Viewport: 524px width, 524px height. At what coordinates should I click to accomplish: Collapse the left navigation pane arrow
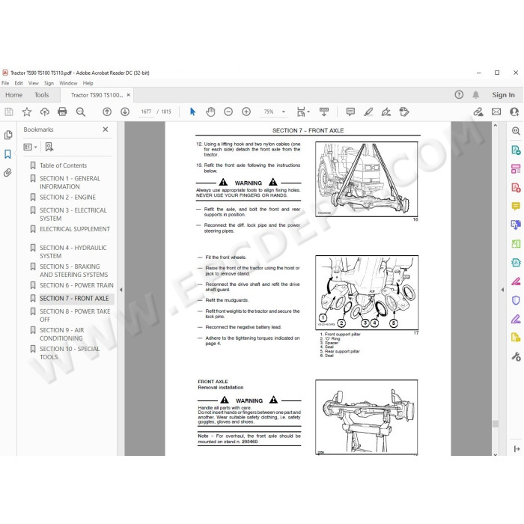tap(121, 290)
